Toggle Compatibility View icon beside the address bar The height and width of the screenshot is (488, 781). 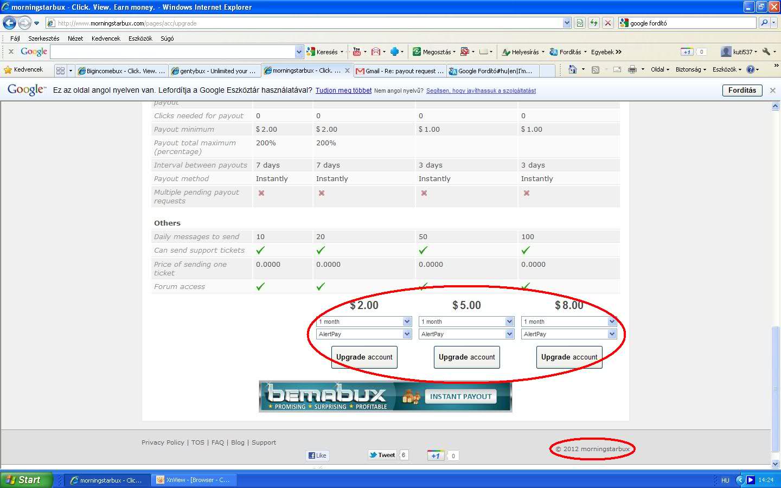(x=580, y=23)
